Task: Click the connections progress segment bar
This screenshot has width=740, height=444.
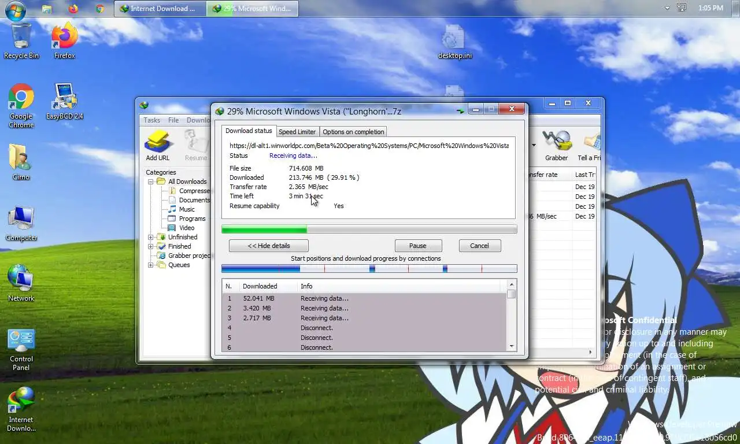Action: click(x=369, y=269)
